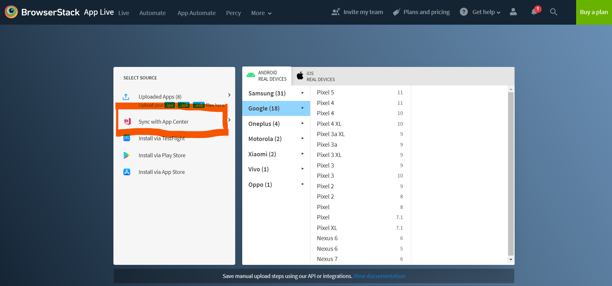Image resolution: width=612 pixels, height=286 pixels.
Task: Click the App Store icon
Action: pos(127,172)
